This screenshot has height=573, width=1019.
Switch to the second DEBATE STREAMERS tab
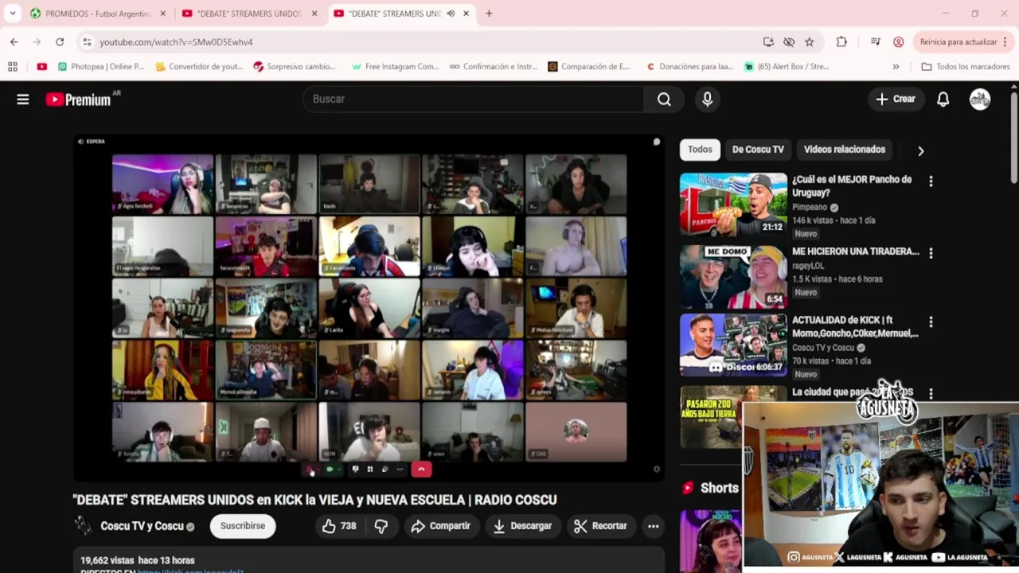(250, 14)
